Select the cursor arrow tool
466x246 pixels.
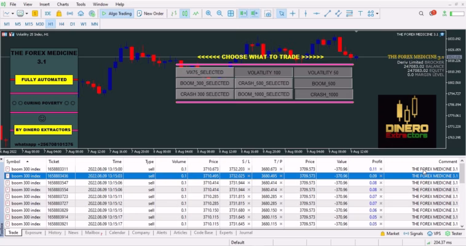coord(282,14)
